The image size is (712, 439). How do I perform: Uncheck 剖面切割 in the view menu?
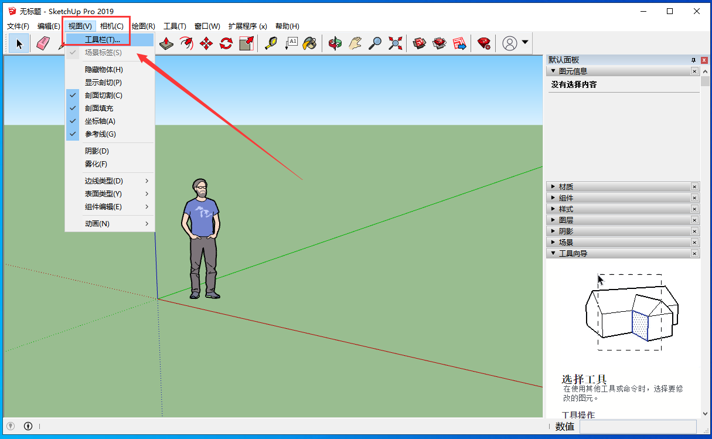(x=104, y=95)
